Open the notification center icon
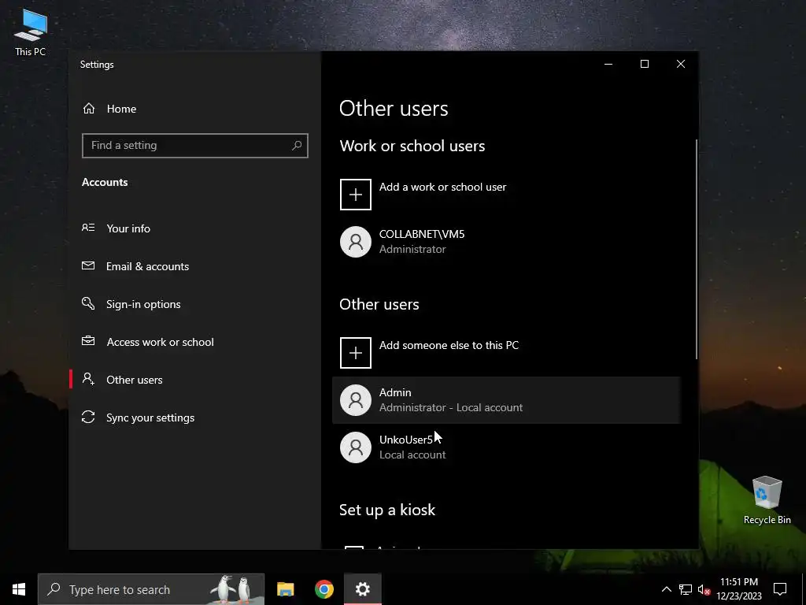 click(x=780, y=589)
